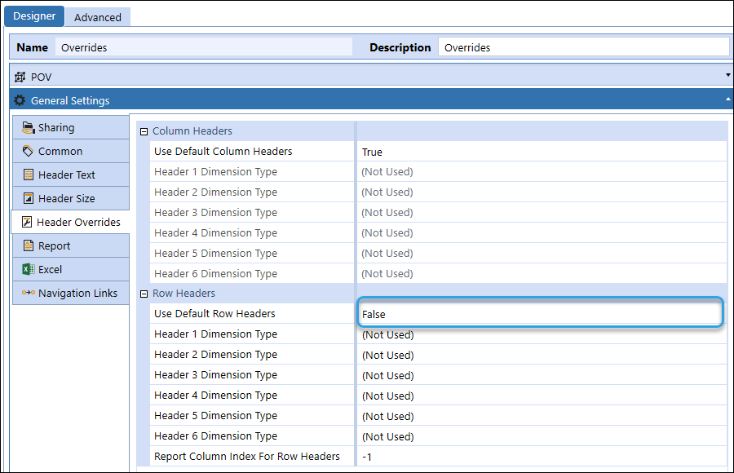The width and height of the screenshot is (734, 473).
Task: Open Row Headers Header 3 Dimension Type value
Action: click(x=542, y=376)
